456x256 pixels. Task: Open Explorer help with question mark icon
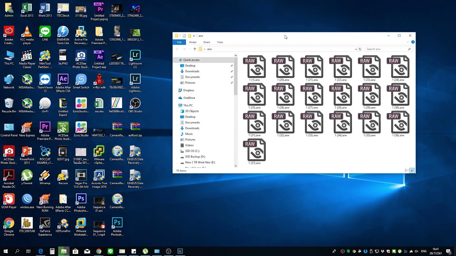(413, 42)
